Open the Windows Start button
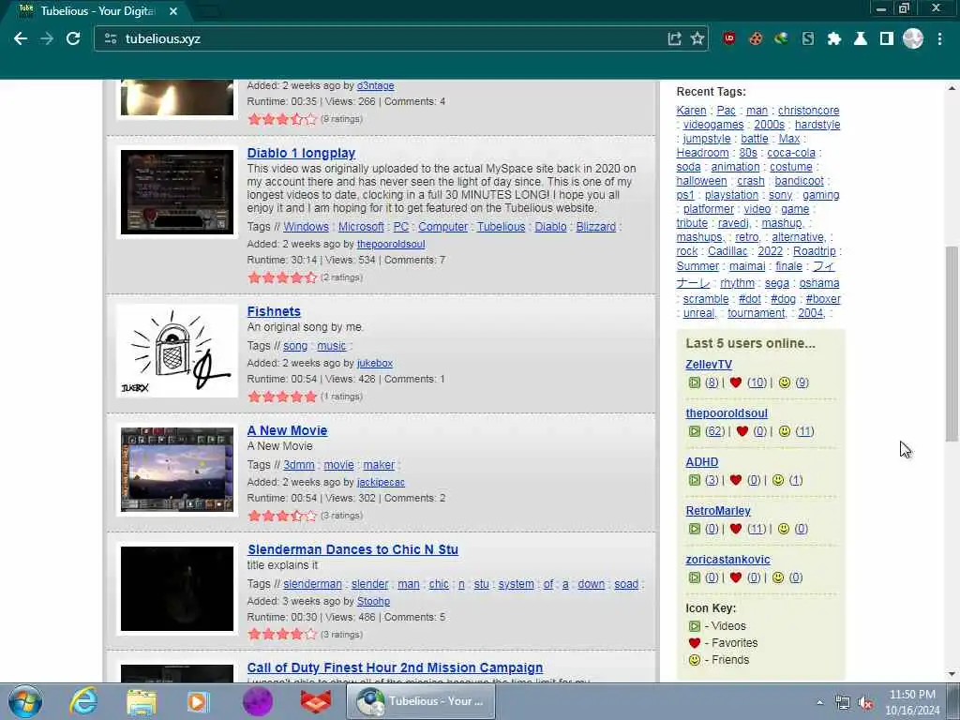The image size is (960, 720). coord(25,701)
